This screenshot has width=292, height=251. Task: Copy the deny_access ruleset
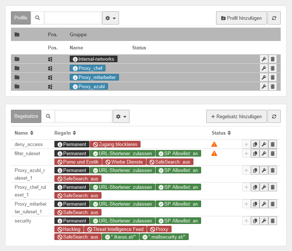coord(255,144)
